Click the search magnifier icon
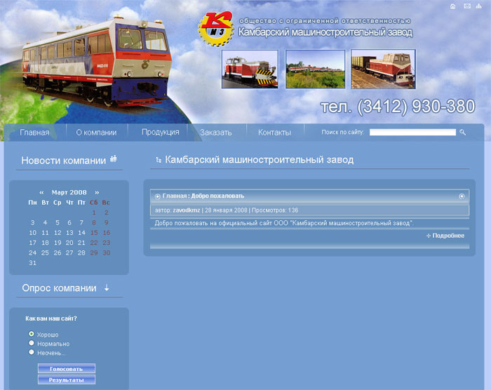 [x=462, y=133]
